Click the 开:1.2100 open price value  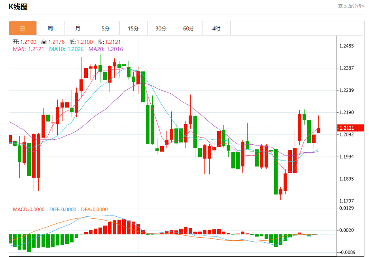pyautogui.click(x=25, y=42)
